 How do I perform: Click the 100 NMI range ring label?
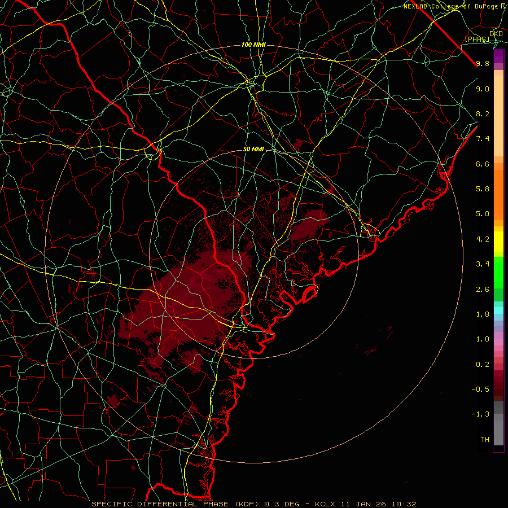(x=253, y=45)
